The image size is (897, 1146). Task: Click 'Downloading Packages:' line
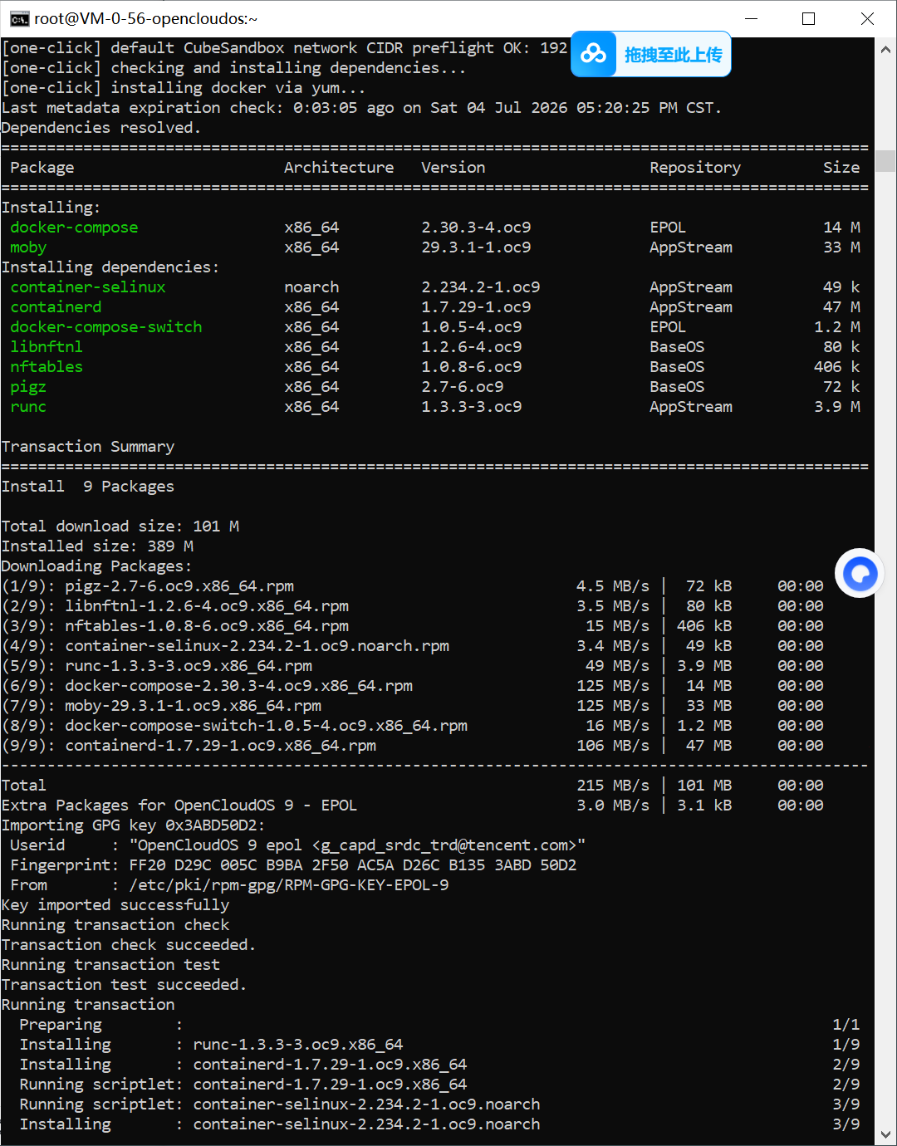click(97, 566)
